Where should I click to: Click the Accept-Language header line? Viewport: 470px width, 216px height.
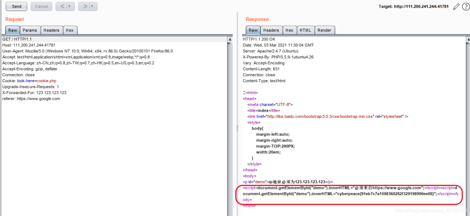click(78, 63)
